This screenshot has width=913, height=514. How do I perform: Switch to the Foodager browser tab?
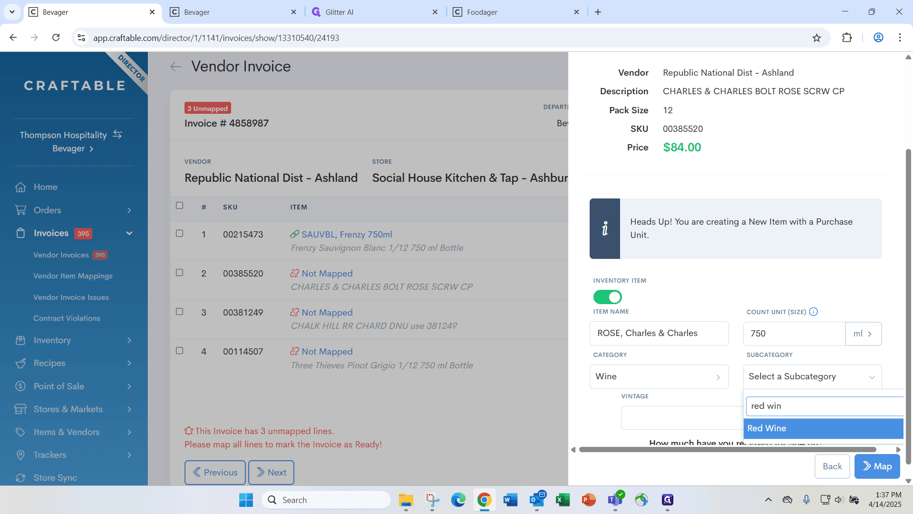point(517,12)
